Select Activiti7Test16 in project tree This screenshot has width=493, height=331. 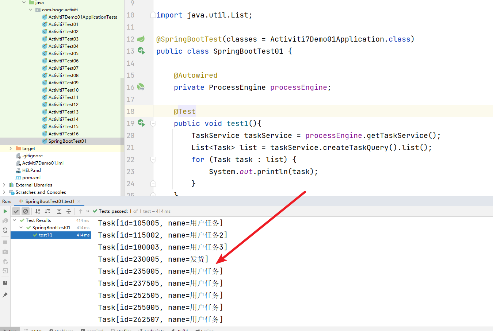63,134
